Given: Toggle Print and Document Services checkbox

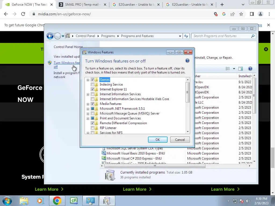Looking at the screenshot, I should [92, 118].
